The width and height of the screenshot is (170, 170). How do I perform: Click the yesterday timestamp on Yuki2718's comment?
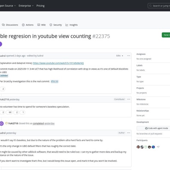(15, 100)
